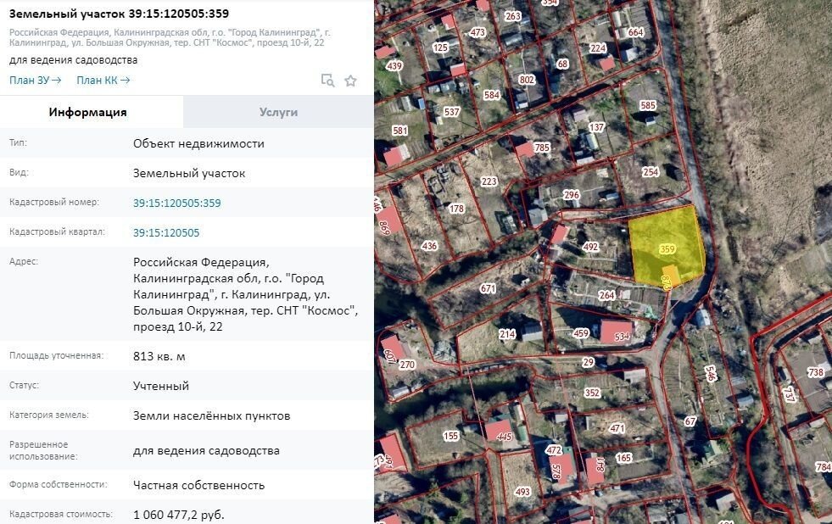This screenshot has width=832, height=524.
Task: Open cadastral quarter link 39:15:120505
Action: point(166,232)
